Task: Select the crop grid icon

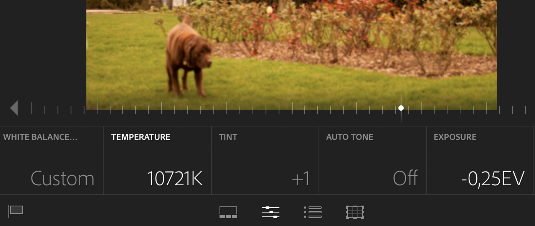Action: pos(355,212)
